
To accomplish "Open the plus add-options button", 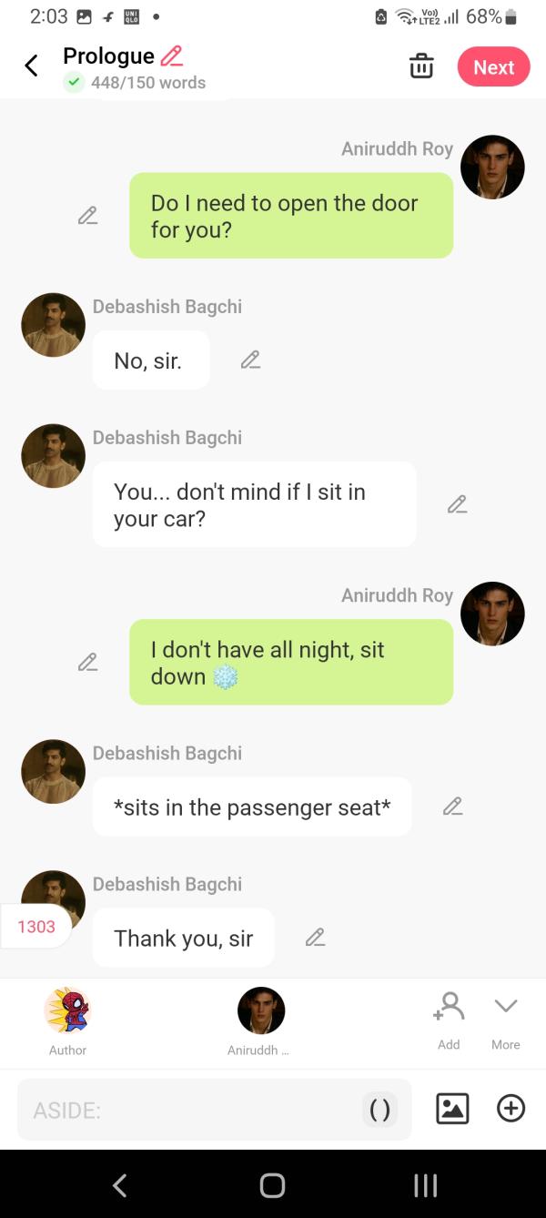I will click(x=511, y=1109).
